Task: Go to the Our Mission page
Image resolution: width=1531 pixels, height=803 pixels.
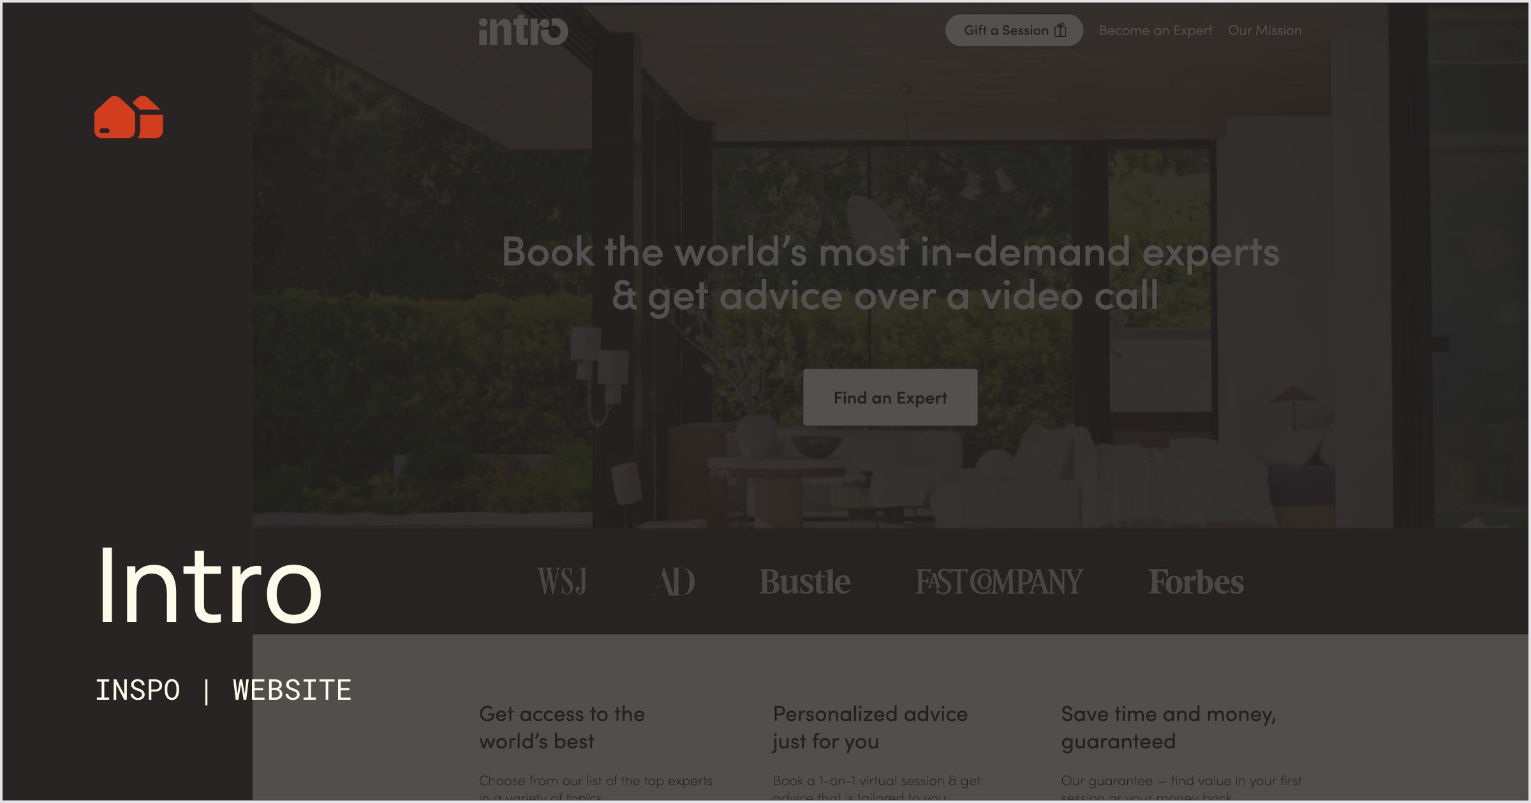Action: 1265,31
